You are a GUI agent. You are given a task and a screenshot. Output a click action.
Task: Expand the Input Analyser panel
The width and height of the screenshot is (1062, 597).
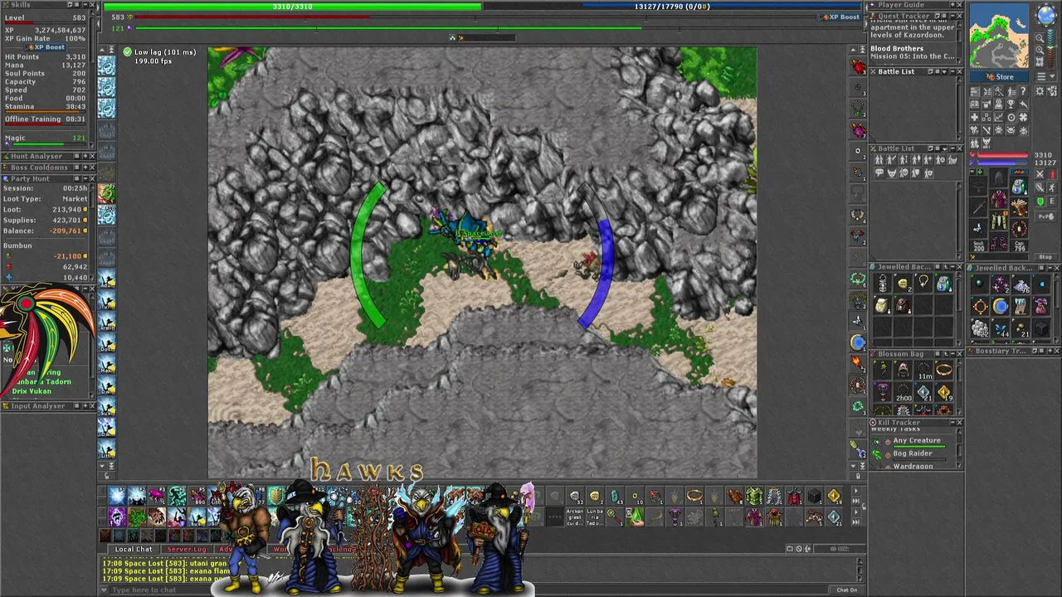[85, 405]
